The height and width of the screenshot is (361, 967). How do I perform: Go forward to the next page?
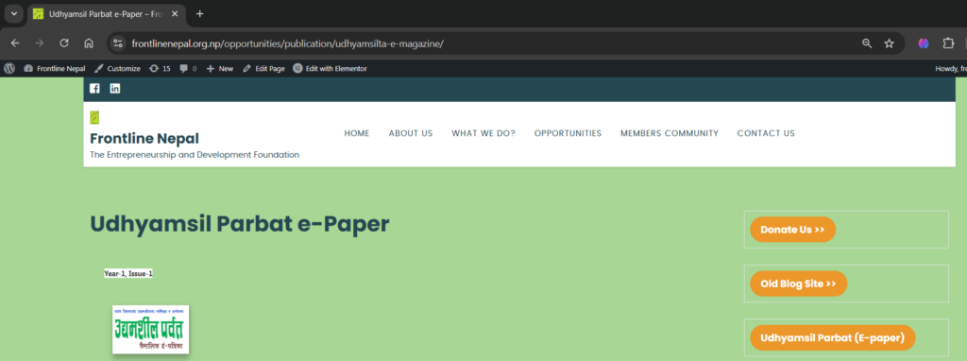point(40,43)
